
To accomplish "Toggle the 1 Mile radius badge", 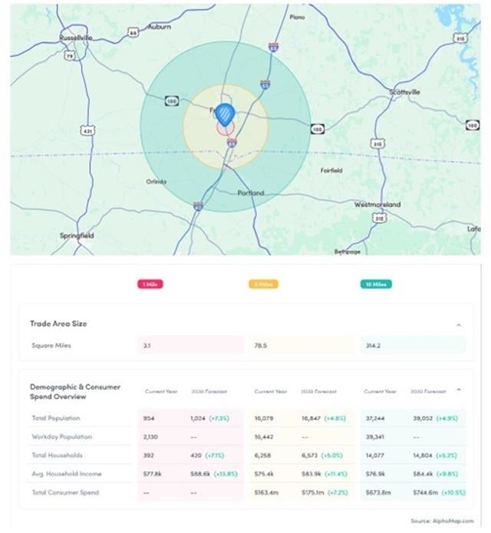I will click(x=150, y=285).
